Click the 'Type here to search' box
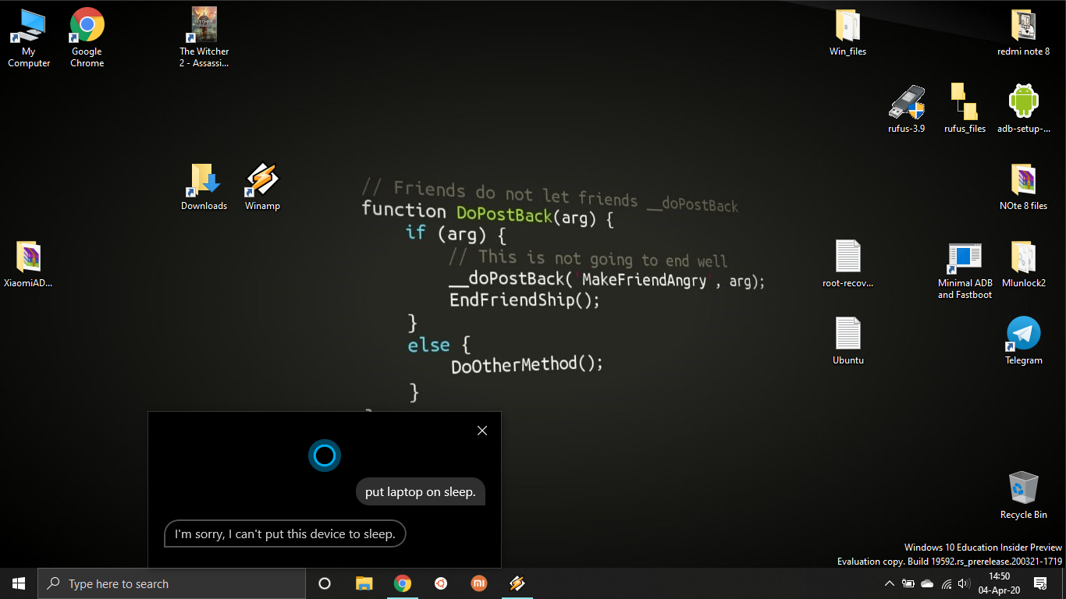Screen dimensions: 1066x599 pyautogui.click(x=172, y=583)
